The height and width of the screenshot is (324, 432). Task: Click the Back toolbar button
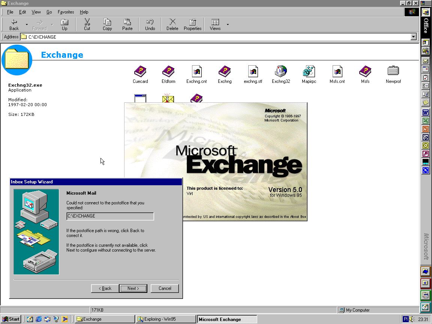pyautogui.click(x=14, y=24)
